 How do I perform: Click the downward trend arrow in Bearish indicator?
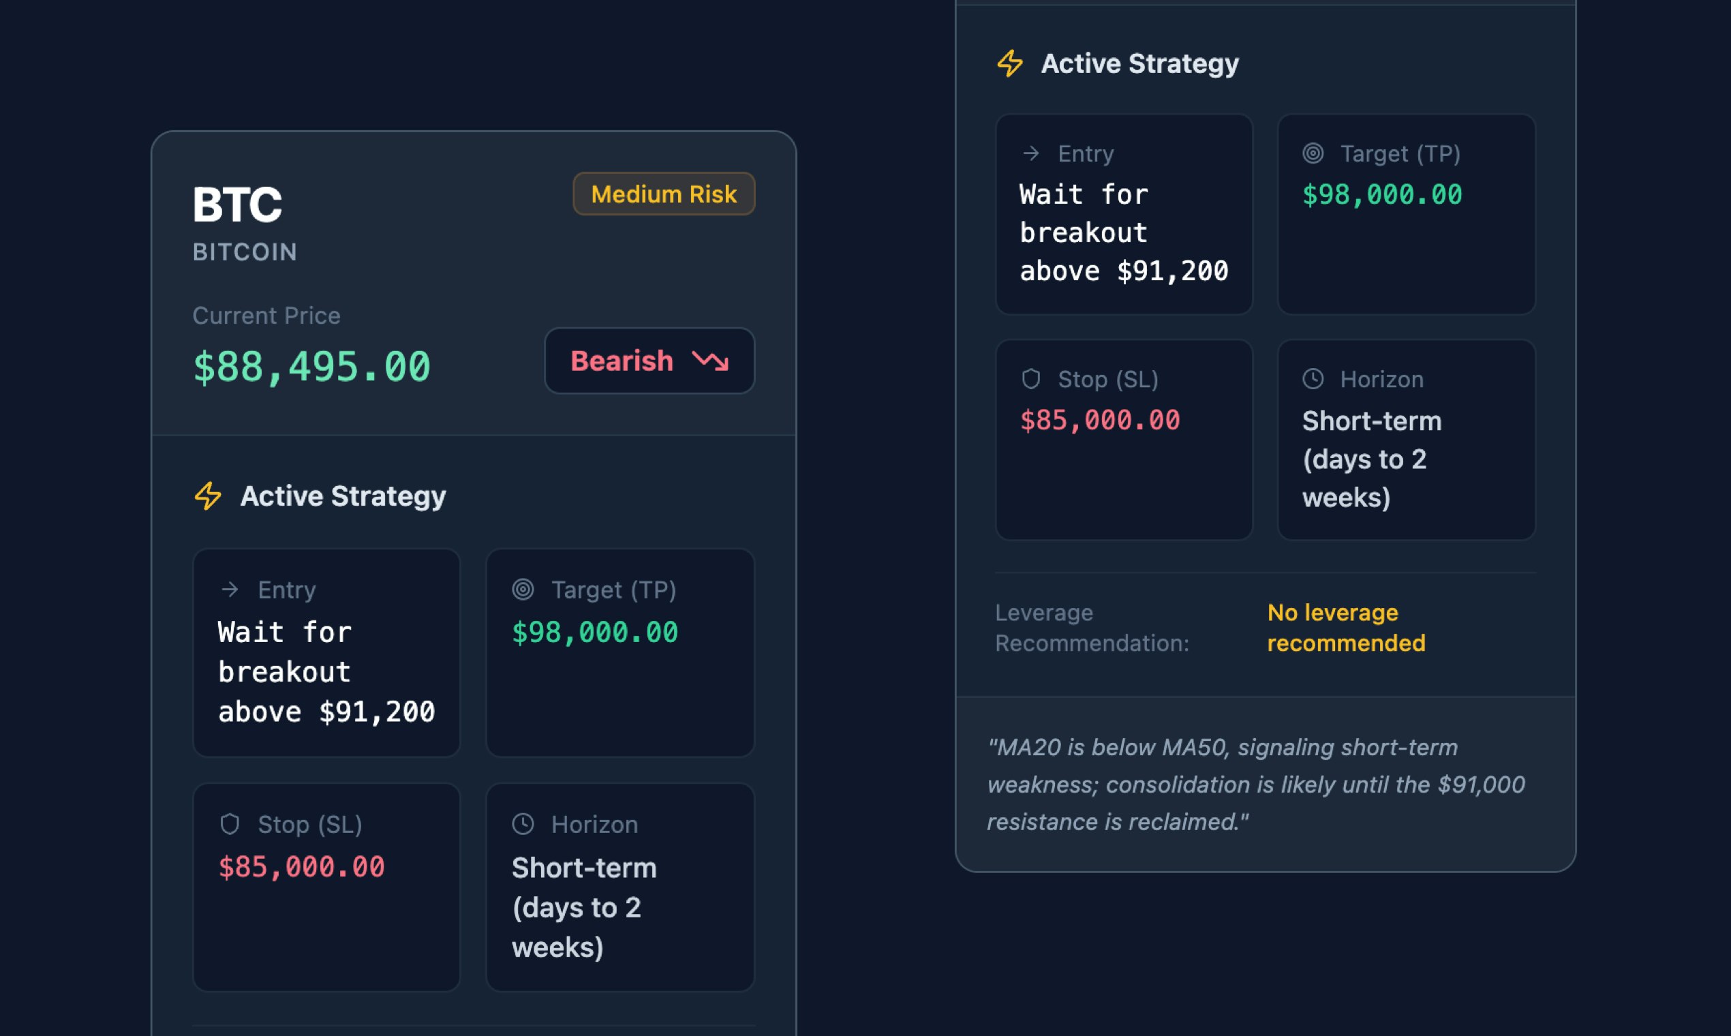coord(711,361)
